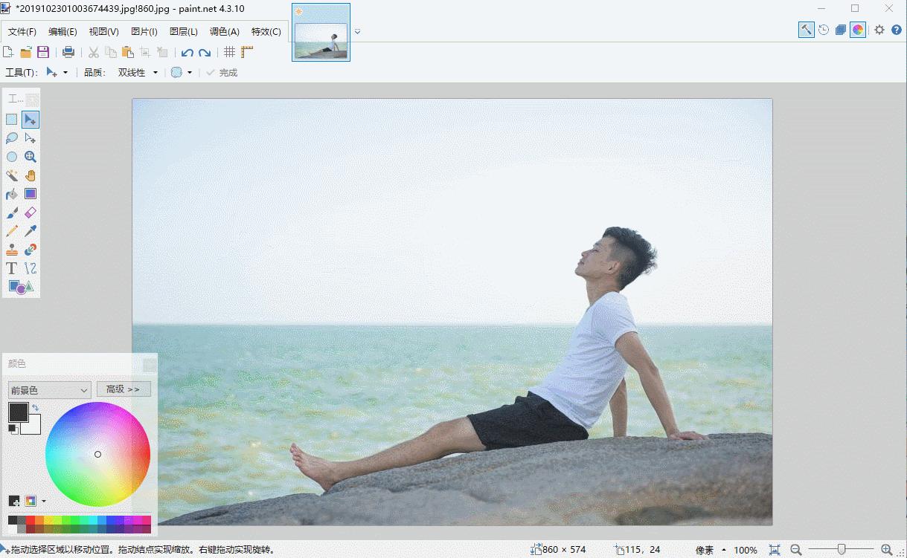
Task: Click the zoom-in magnifier in the status bar
Action: point(886,550)
